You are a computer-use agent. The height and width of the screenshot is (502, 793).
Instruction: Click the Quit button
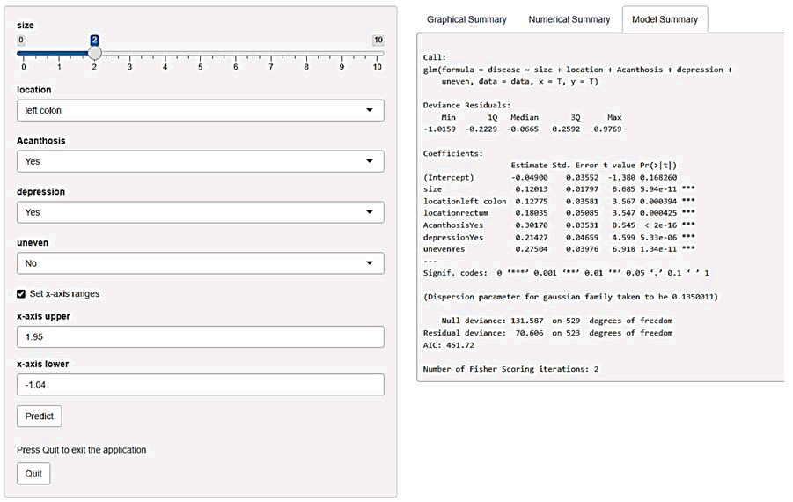(x=33, y=474)
